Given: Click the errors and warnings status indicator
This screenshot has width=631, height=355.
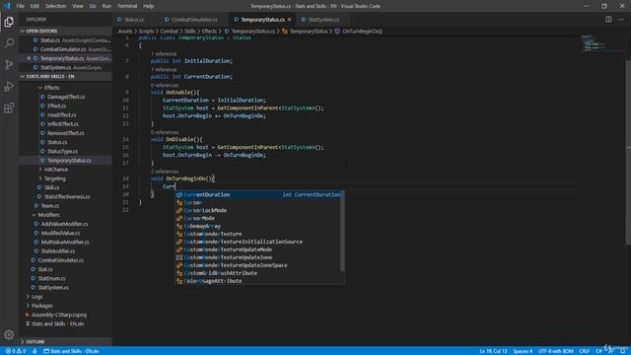Looking at the screenshot, I should [16, 351].
